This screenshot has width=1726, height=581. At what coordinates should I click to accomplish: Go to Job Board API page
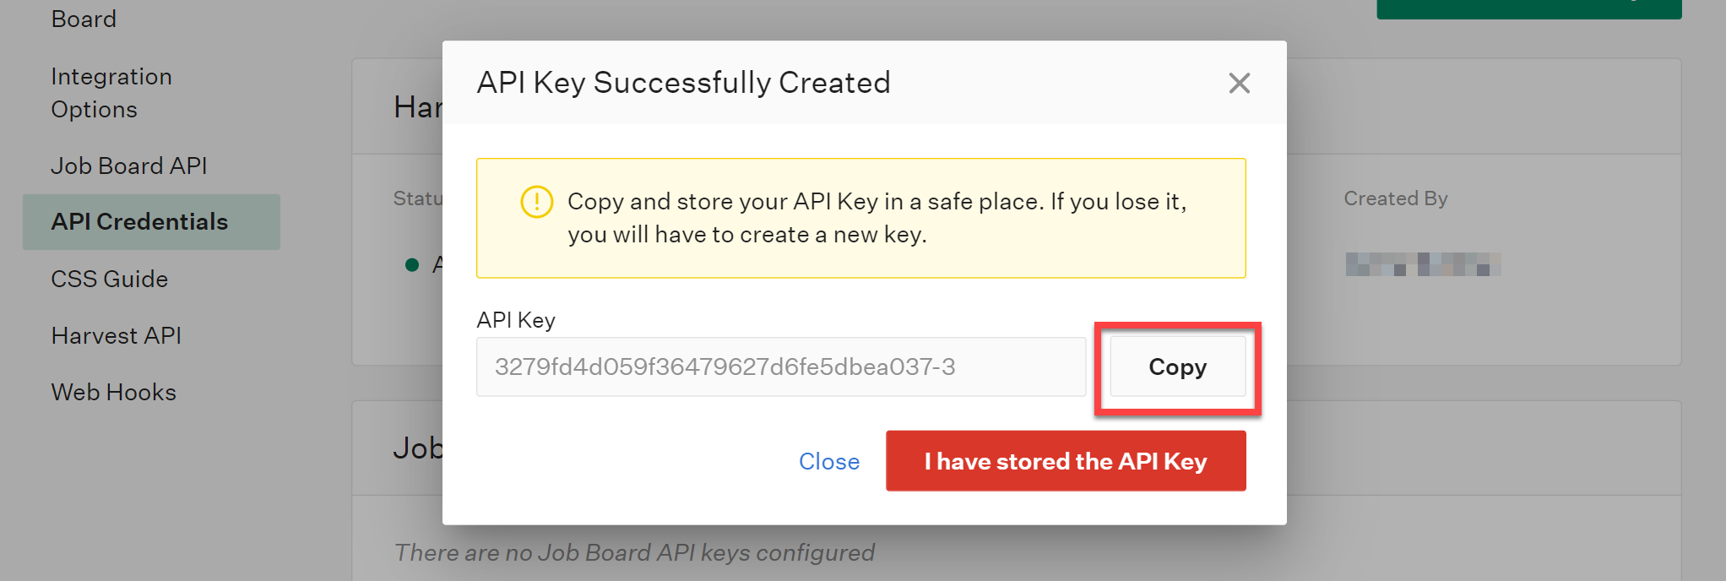pyautogui.click(x=129, y=166)
